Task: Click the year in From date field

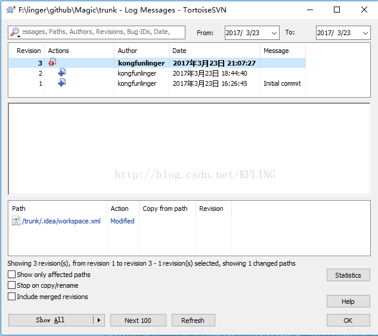Action: (233, 33)
